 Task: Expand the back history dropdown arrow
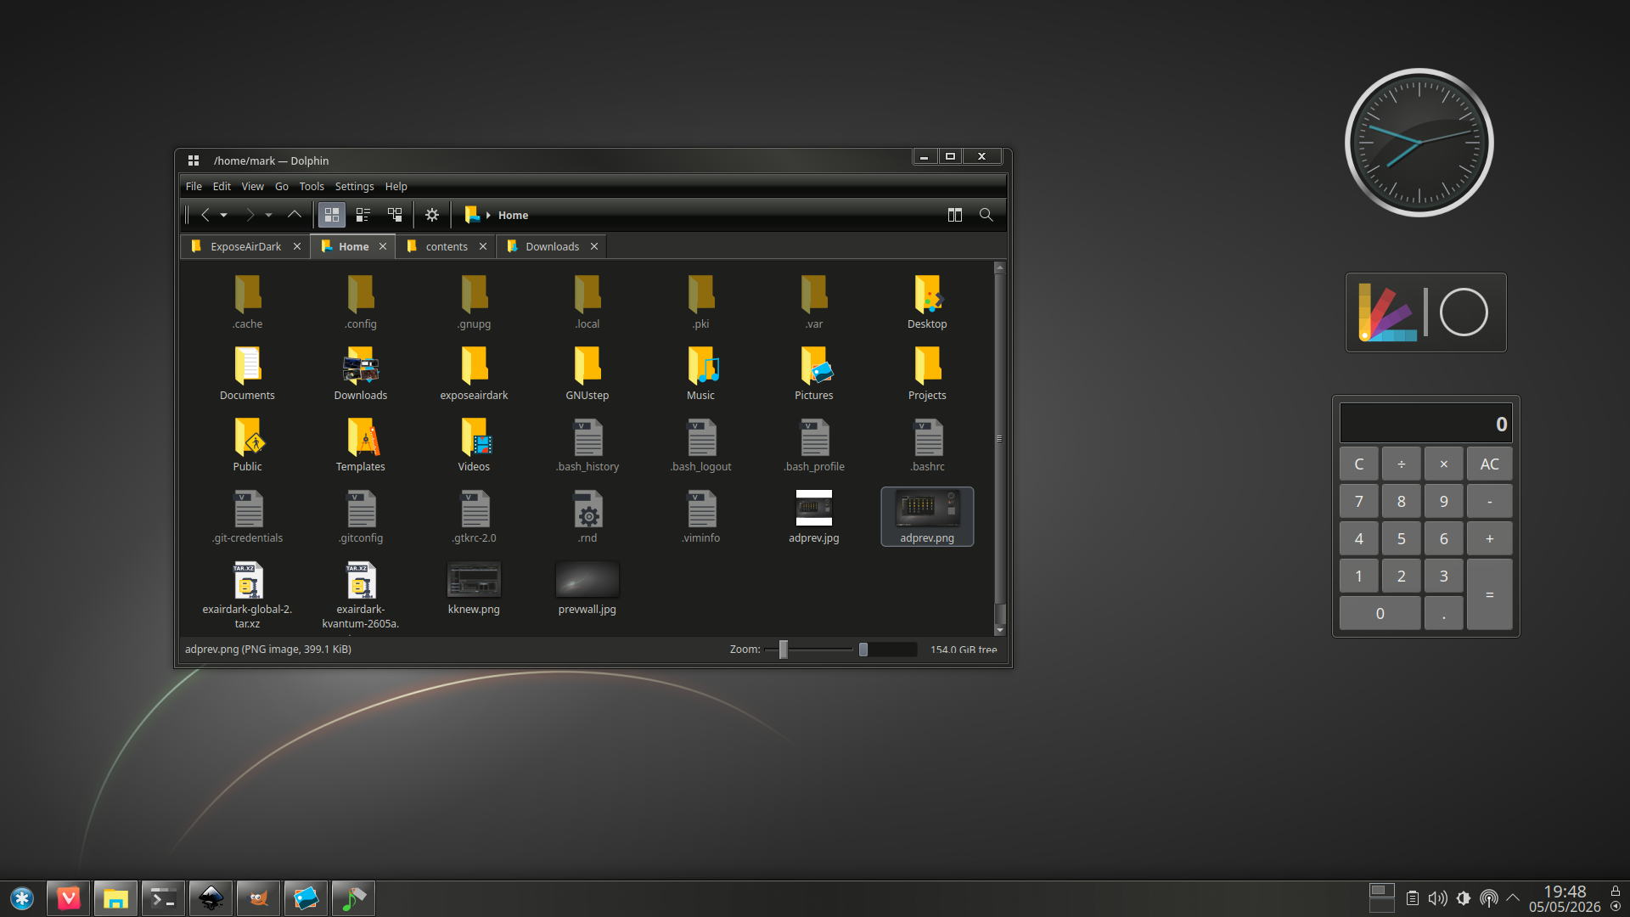point(224,216)
